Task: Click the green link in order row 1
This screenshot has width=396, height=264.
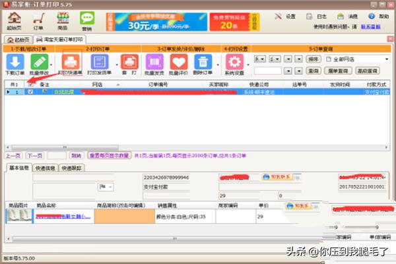Action: pyautogui.click(x=64, y=92)
